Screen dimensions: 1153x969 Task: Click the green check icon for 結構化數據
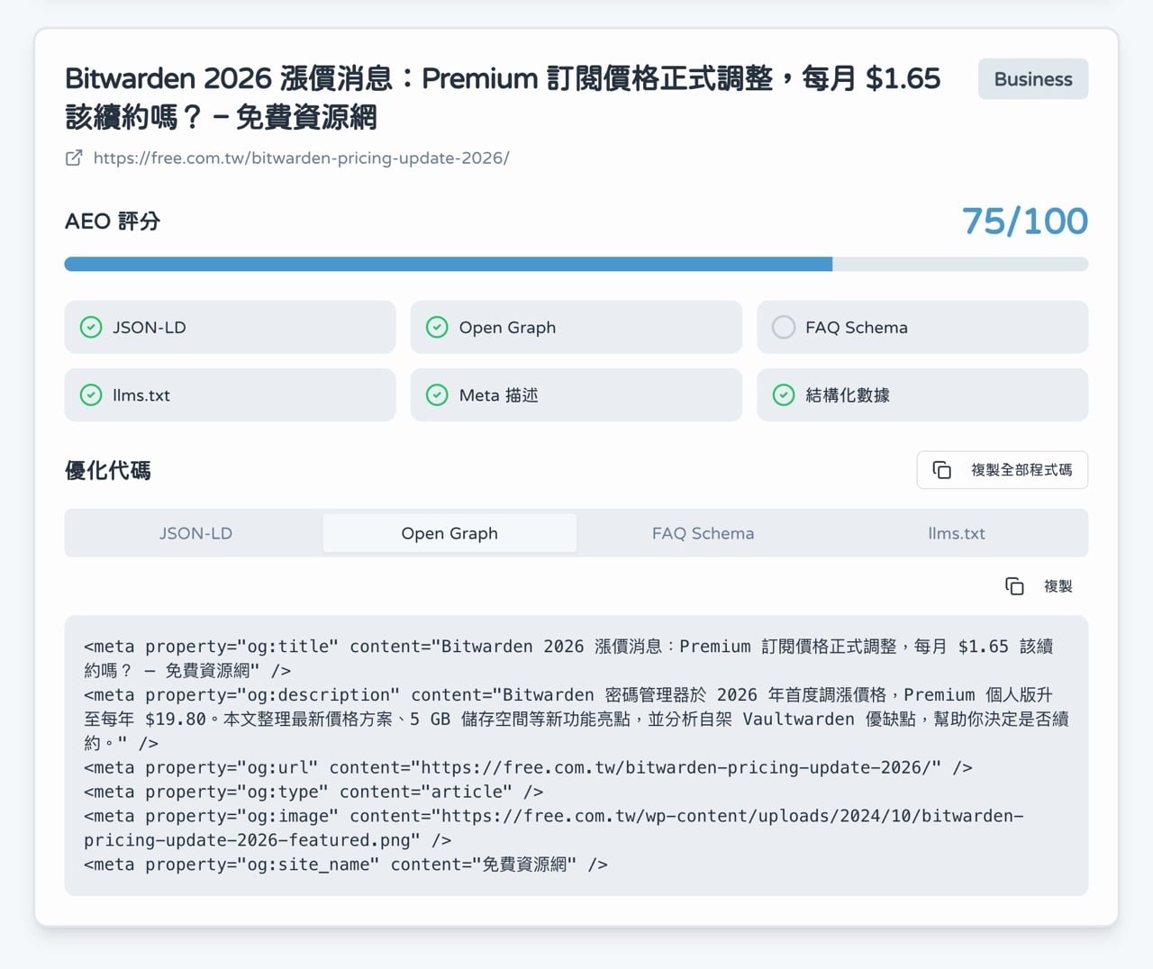click(784, 394)
